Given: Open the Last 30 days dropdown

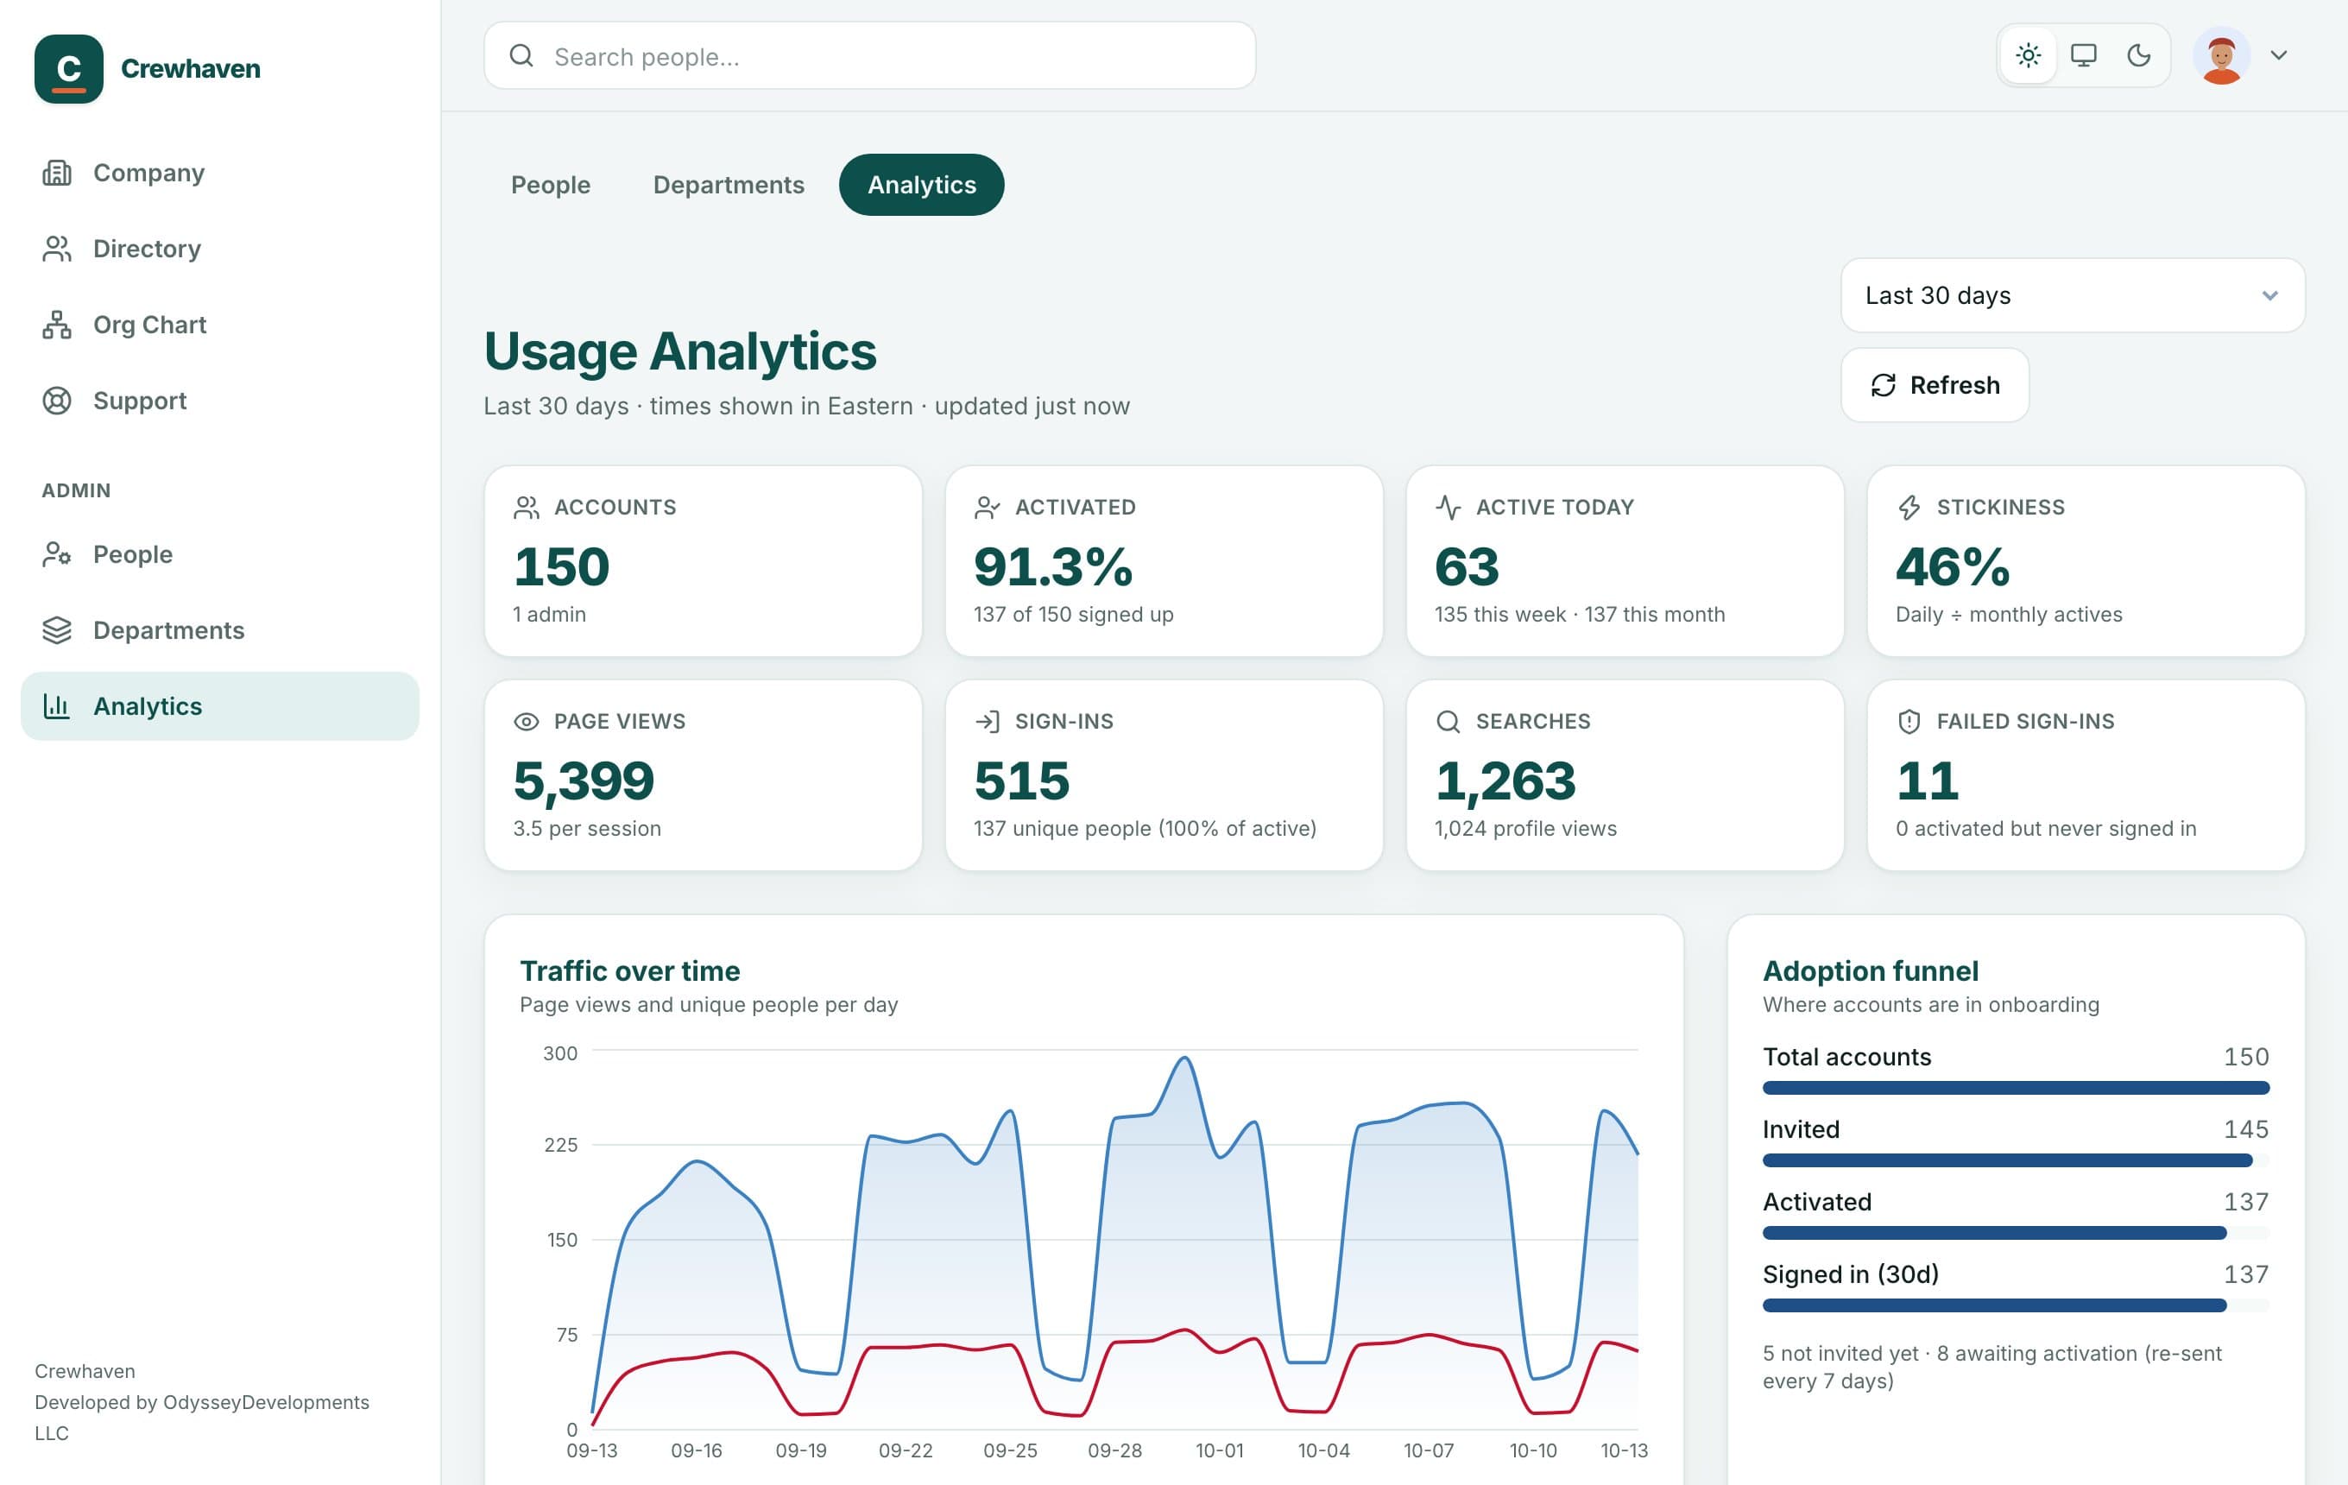Looking at the screenshot, I should (2072, 295).
